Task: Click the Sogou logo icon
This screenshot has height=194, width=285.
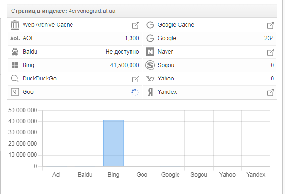Action: coord(150,65)
